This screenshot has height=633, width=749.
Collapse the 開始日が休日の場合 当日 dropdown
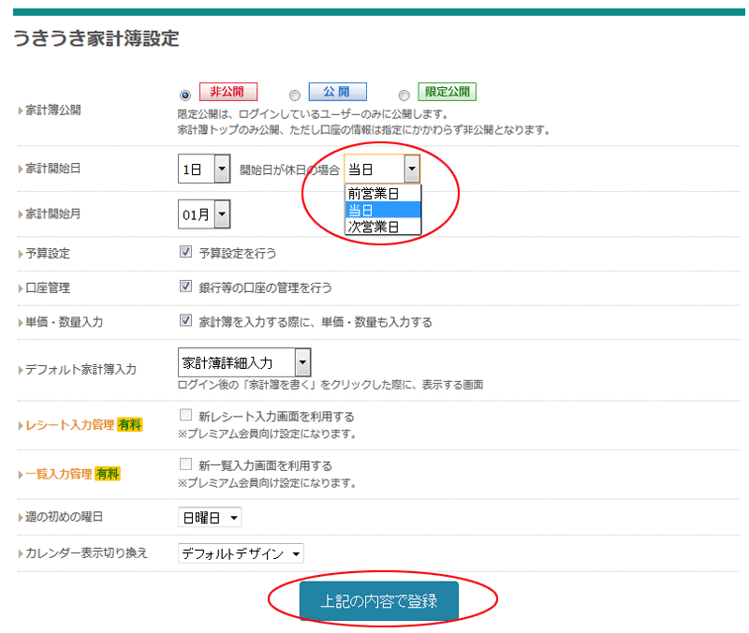[x=382, y=169]
